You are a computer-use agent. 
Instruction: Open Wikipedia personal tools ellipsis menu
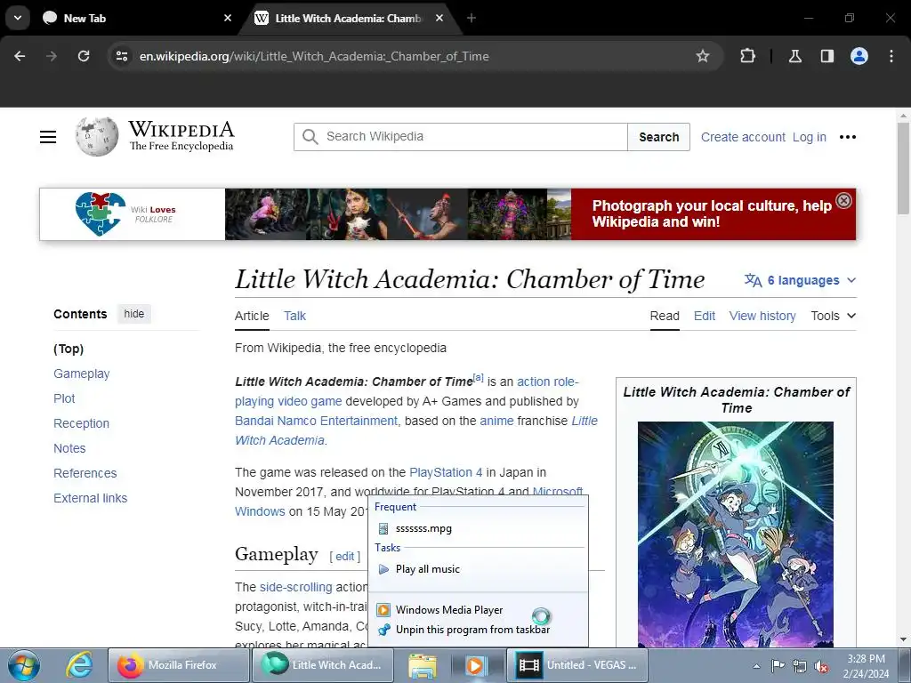pos(848,137)
